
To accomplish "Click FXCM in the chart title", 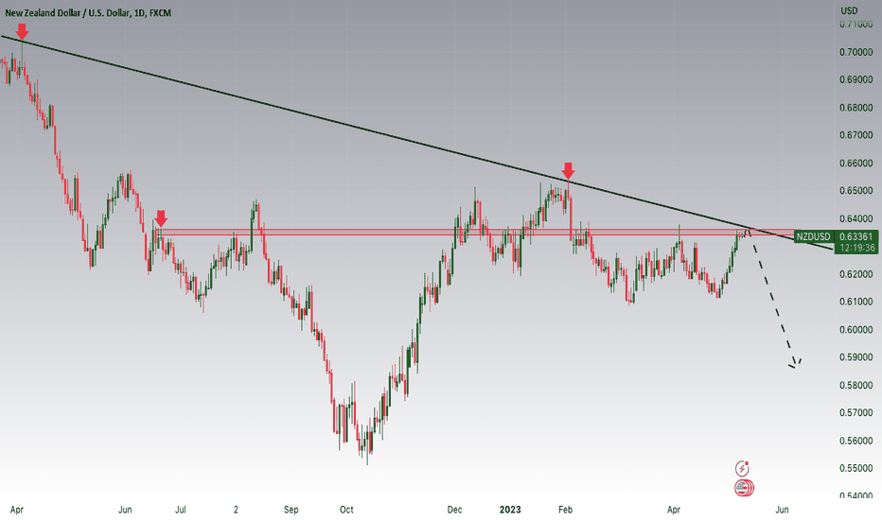I will [160, 12].
